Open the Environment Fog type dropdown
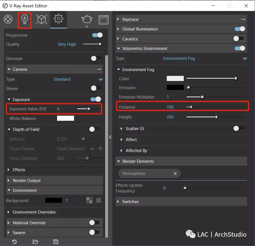255x246 pixels. (205, 58)
